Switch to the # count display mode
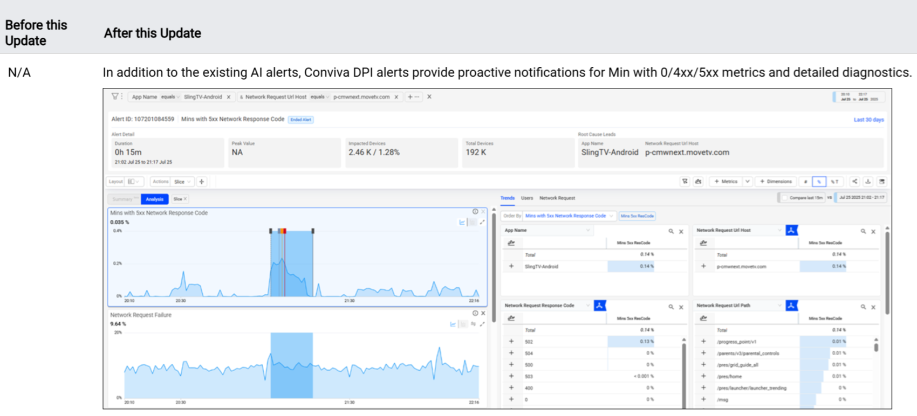Screen dimensions: 917x416 805,182
